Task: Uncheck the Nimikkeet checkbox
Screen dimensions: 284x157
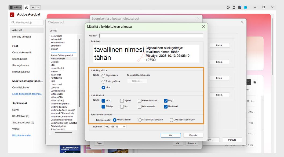Action: pos(166,107)
